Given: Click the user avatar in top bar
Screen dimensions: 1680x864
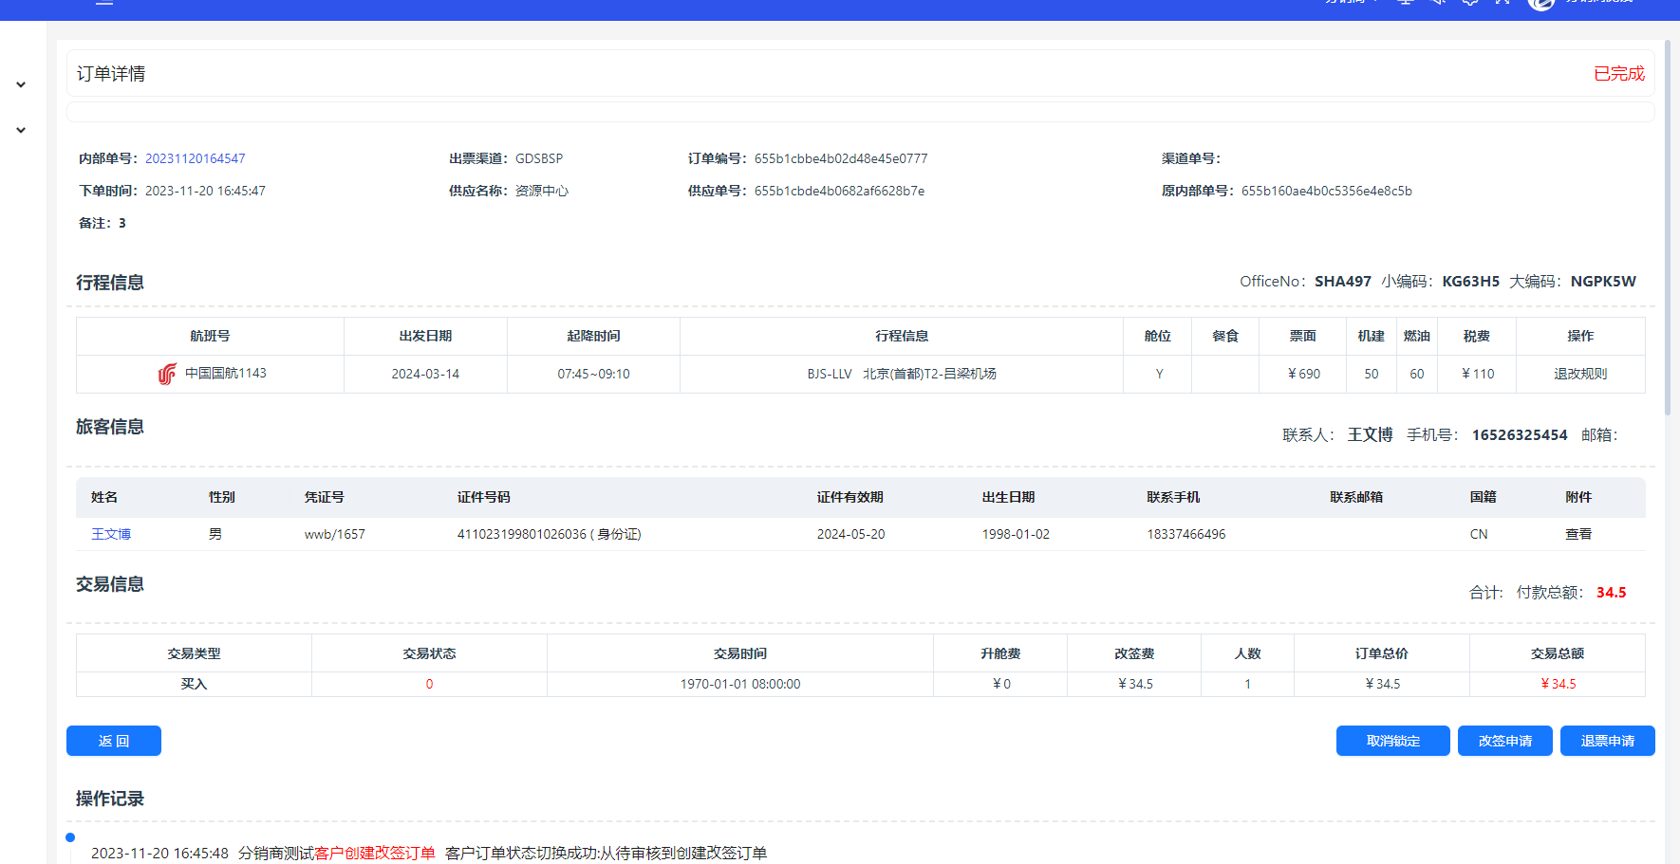Looking at the screenshot, I should point(1540,3).
